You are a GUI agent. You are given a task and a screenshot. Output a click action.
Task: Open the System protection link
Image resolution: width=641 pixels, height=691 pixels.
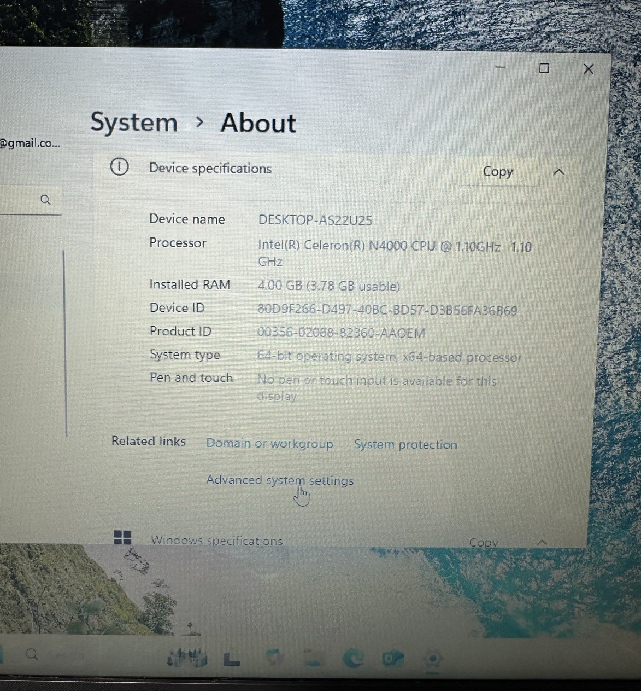pyautogui.click(x=405, y=444)
